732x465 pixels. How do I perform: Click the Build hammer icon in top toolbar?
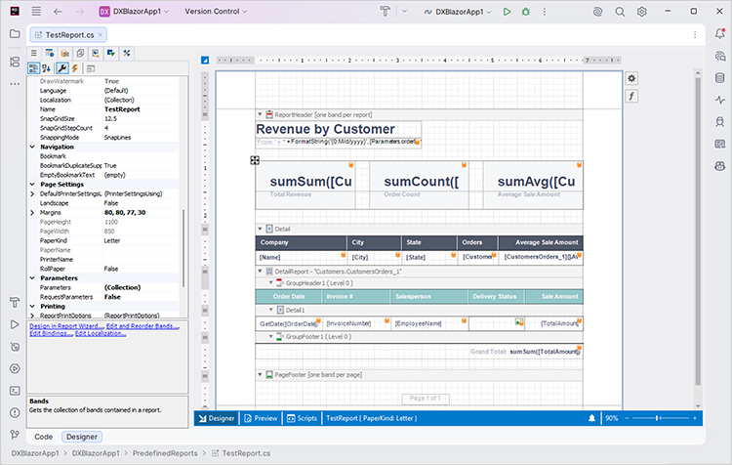(x=386, y=12)
